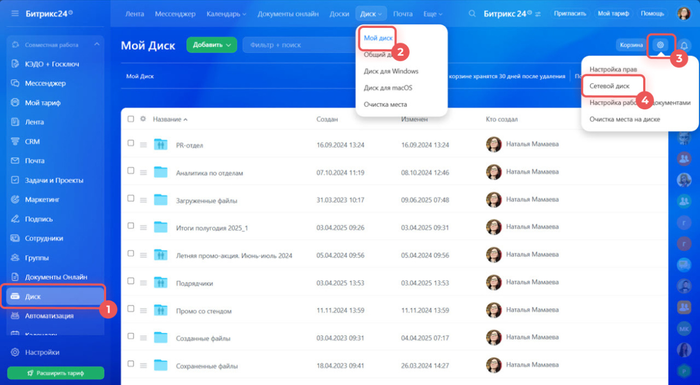Open Документы Онлайн in sidebar
Viewport: 700px width, 385px height.
click(x=55, y=277)
